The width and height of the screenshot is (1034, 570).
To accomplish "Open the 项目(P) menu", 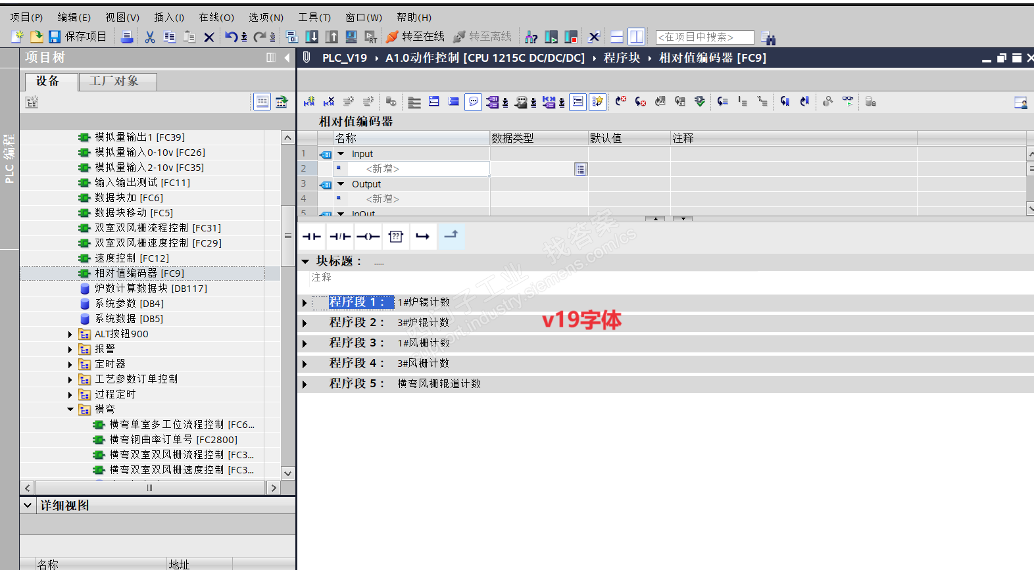I will pos(26,18).
